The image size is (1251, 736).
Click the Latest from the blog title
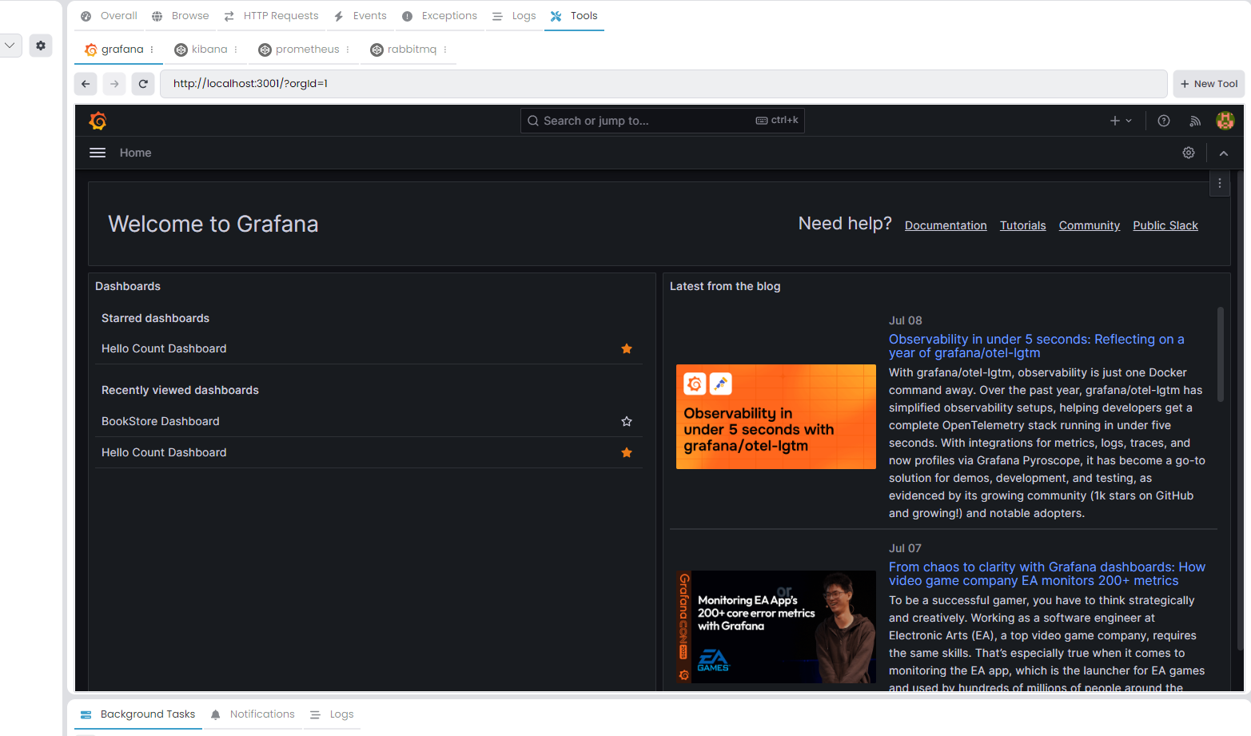725,286
